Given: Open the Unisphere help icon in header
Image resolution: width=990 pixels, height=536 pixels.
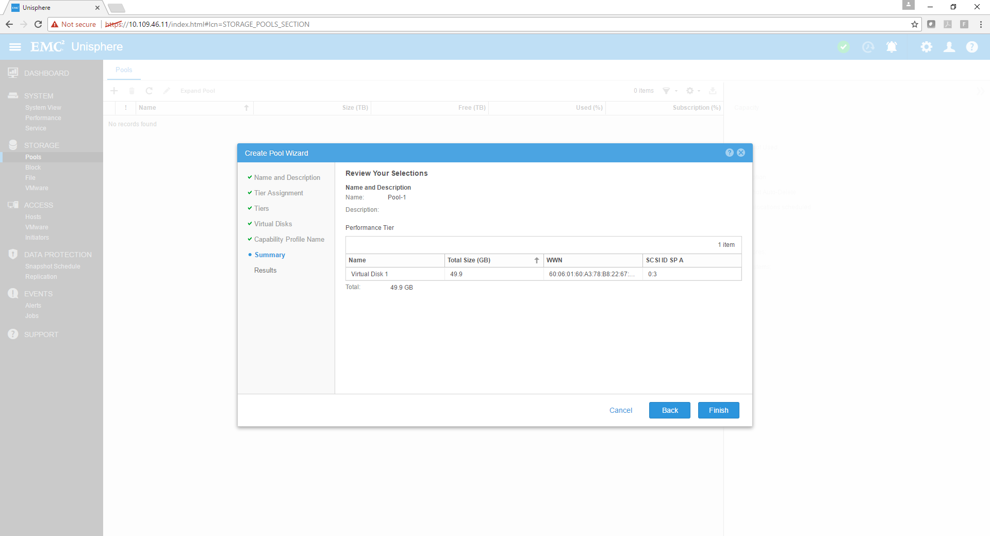Looking at the screenshot, I should [971, 47].
